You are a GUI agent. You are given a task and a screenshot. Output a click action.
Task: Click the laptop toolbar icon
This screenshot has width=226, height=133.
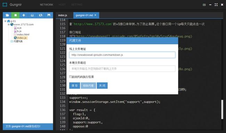[32, 15]
